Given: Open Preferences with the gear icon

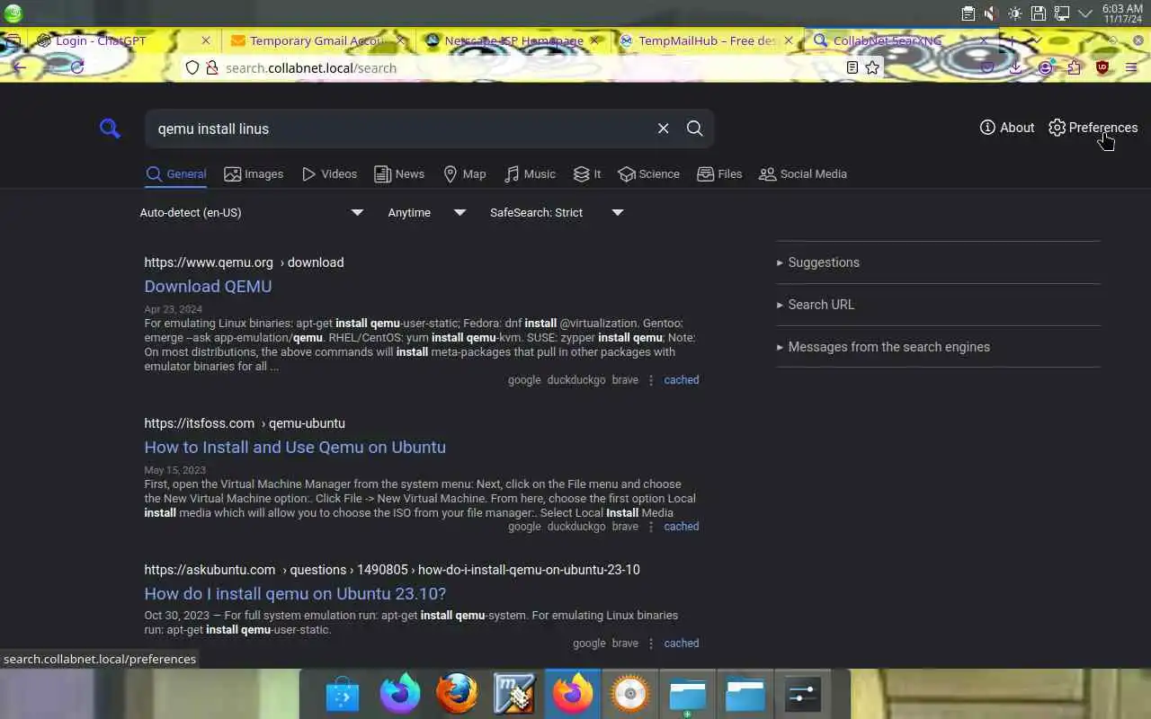Looking at the screenshot, I should point(1093,128).
